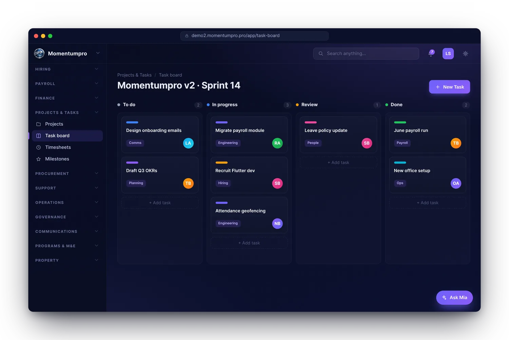
Task: Click the People tag
Action: click(x=313, y=143)
